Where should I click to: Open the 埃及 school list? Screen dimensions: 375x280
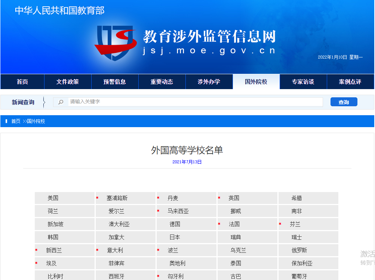[51, 263]
